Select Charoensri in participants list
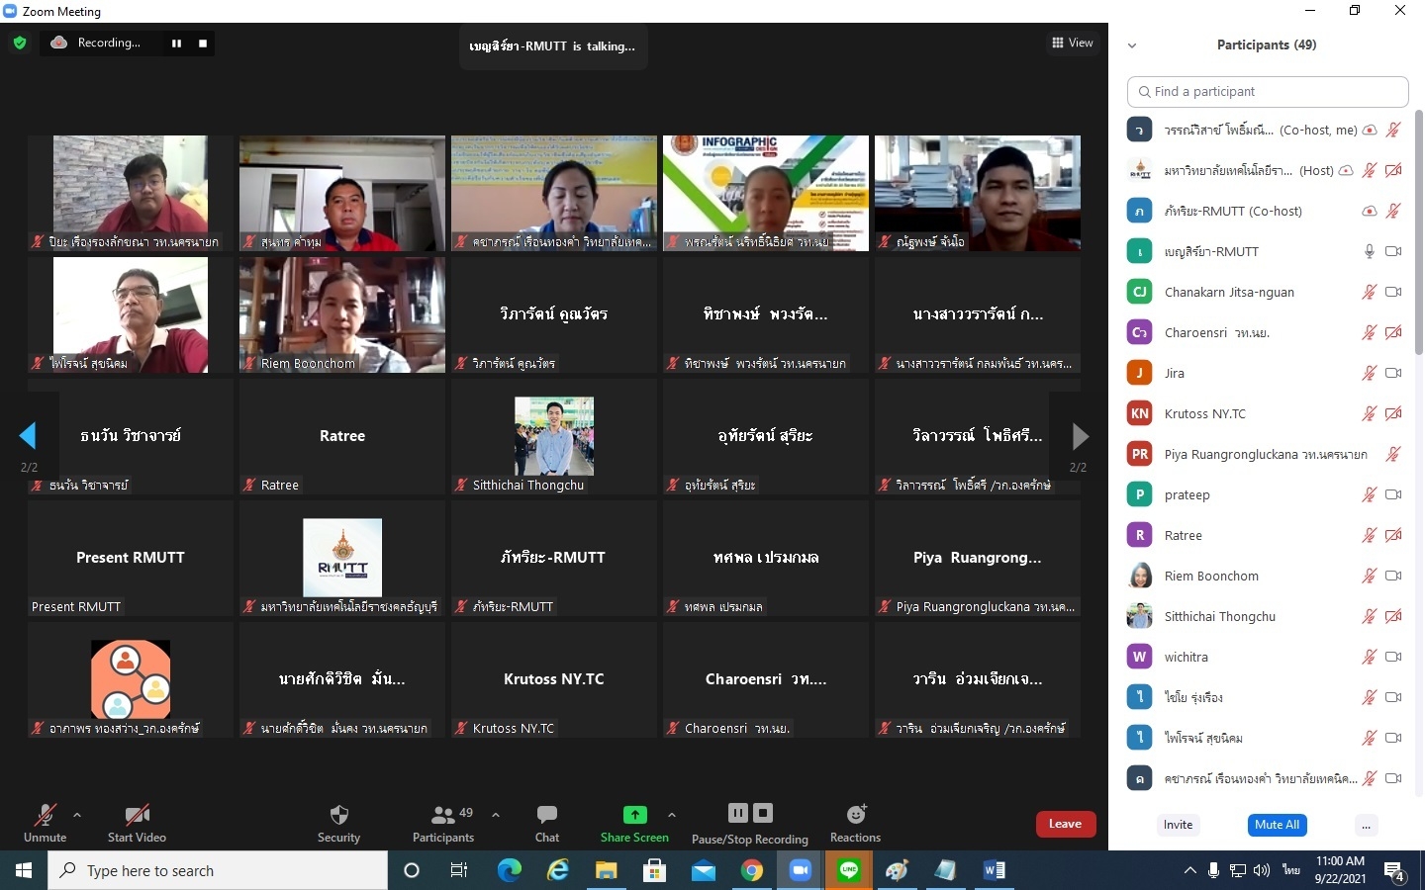Screen dimensions: 1425x890 coord(1266,332)
